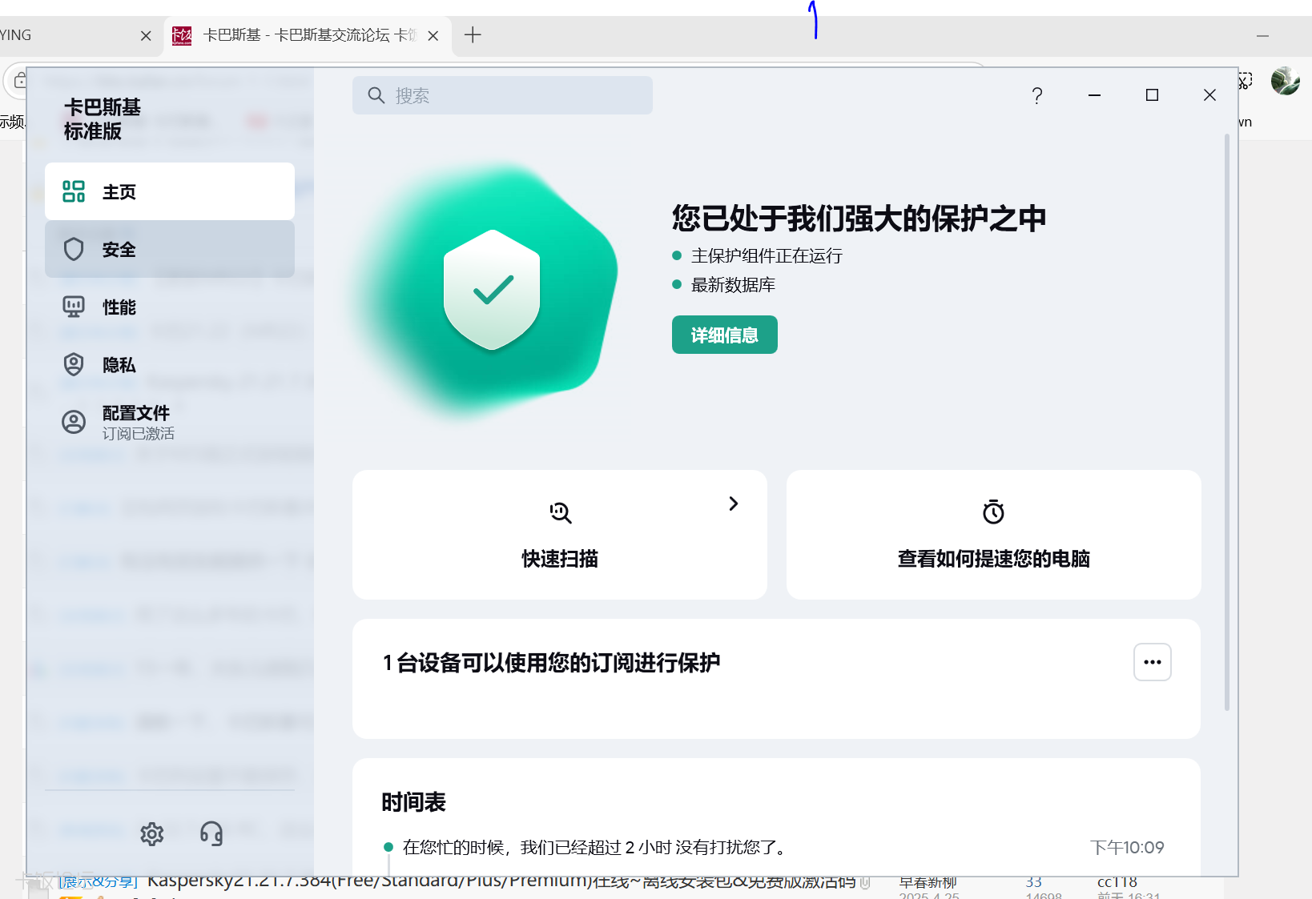Open help with the question mark icon
Viewport: 1312px width, 899px height.
1037,96
